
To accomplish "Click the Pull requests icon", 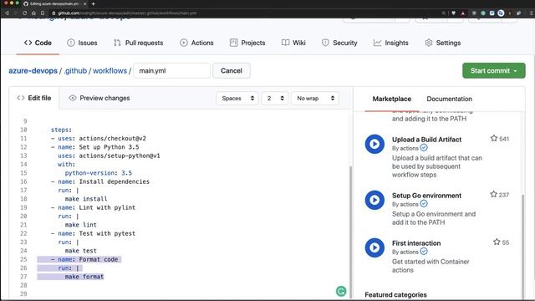I will pos(117,43).
